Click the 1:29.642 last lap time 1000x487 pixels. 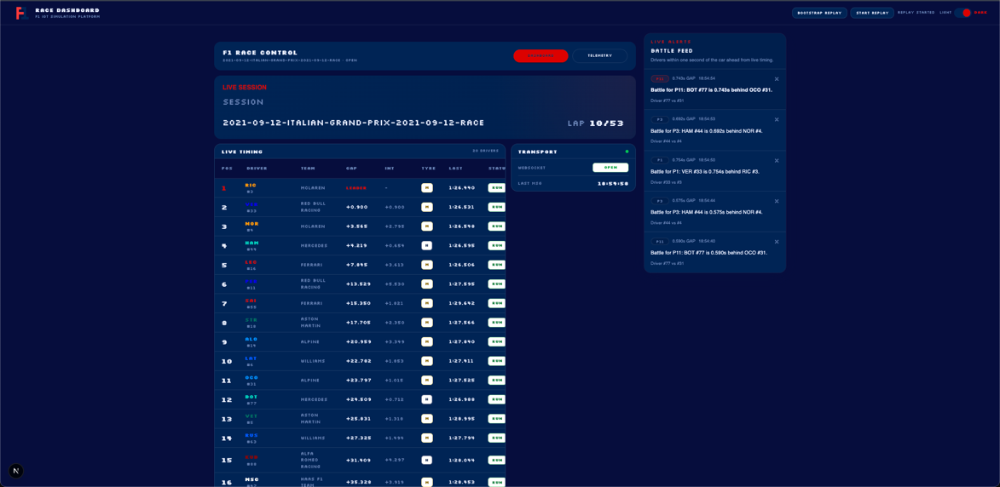(x=462, y=304)
